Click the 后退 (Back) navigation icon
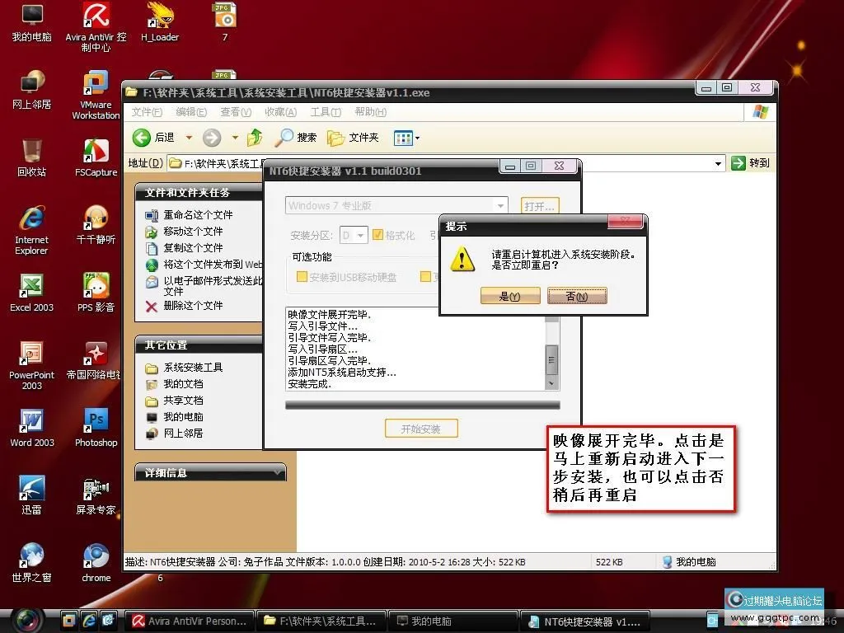This screenshot has width=844, height=633. pyautogui.click(x=141, y=138)
